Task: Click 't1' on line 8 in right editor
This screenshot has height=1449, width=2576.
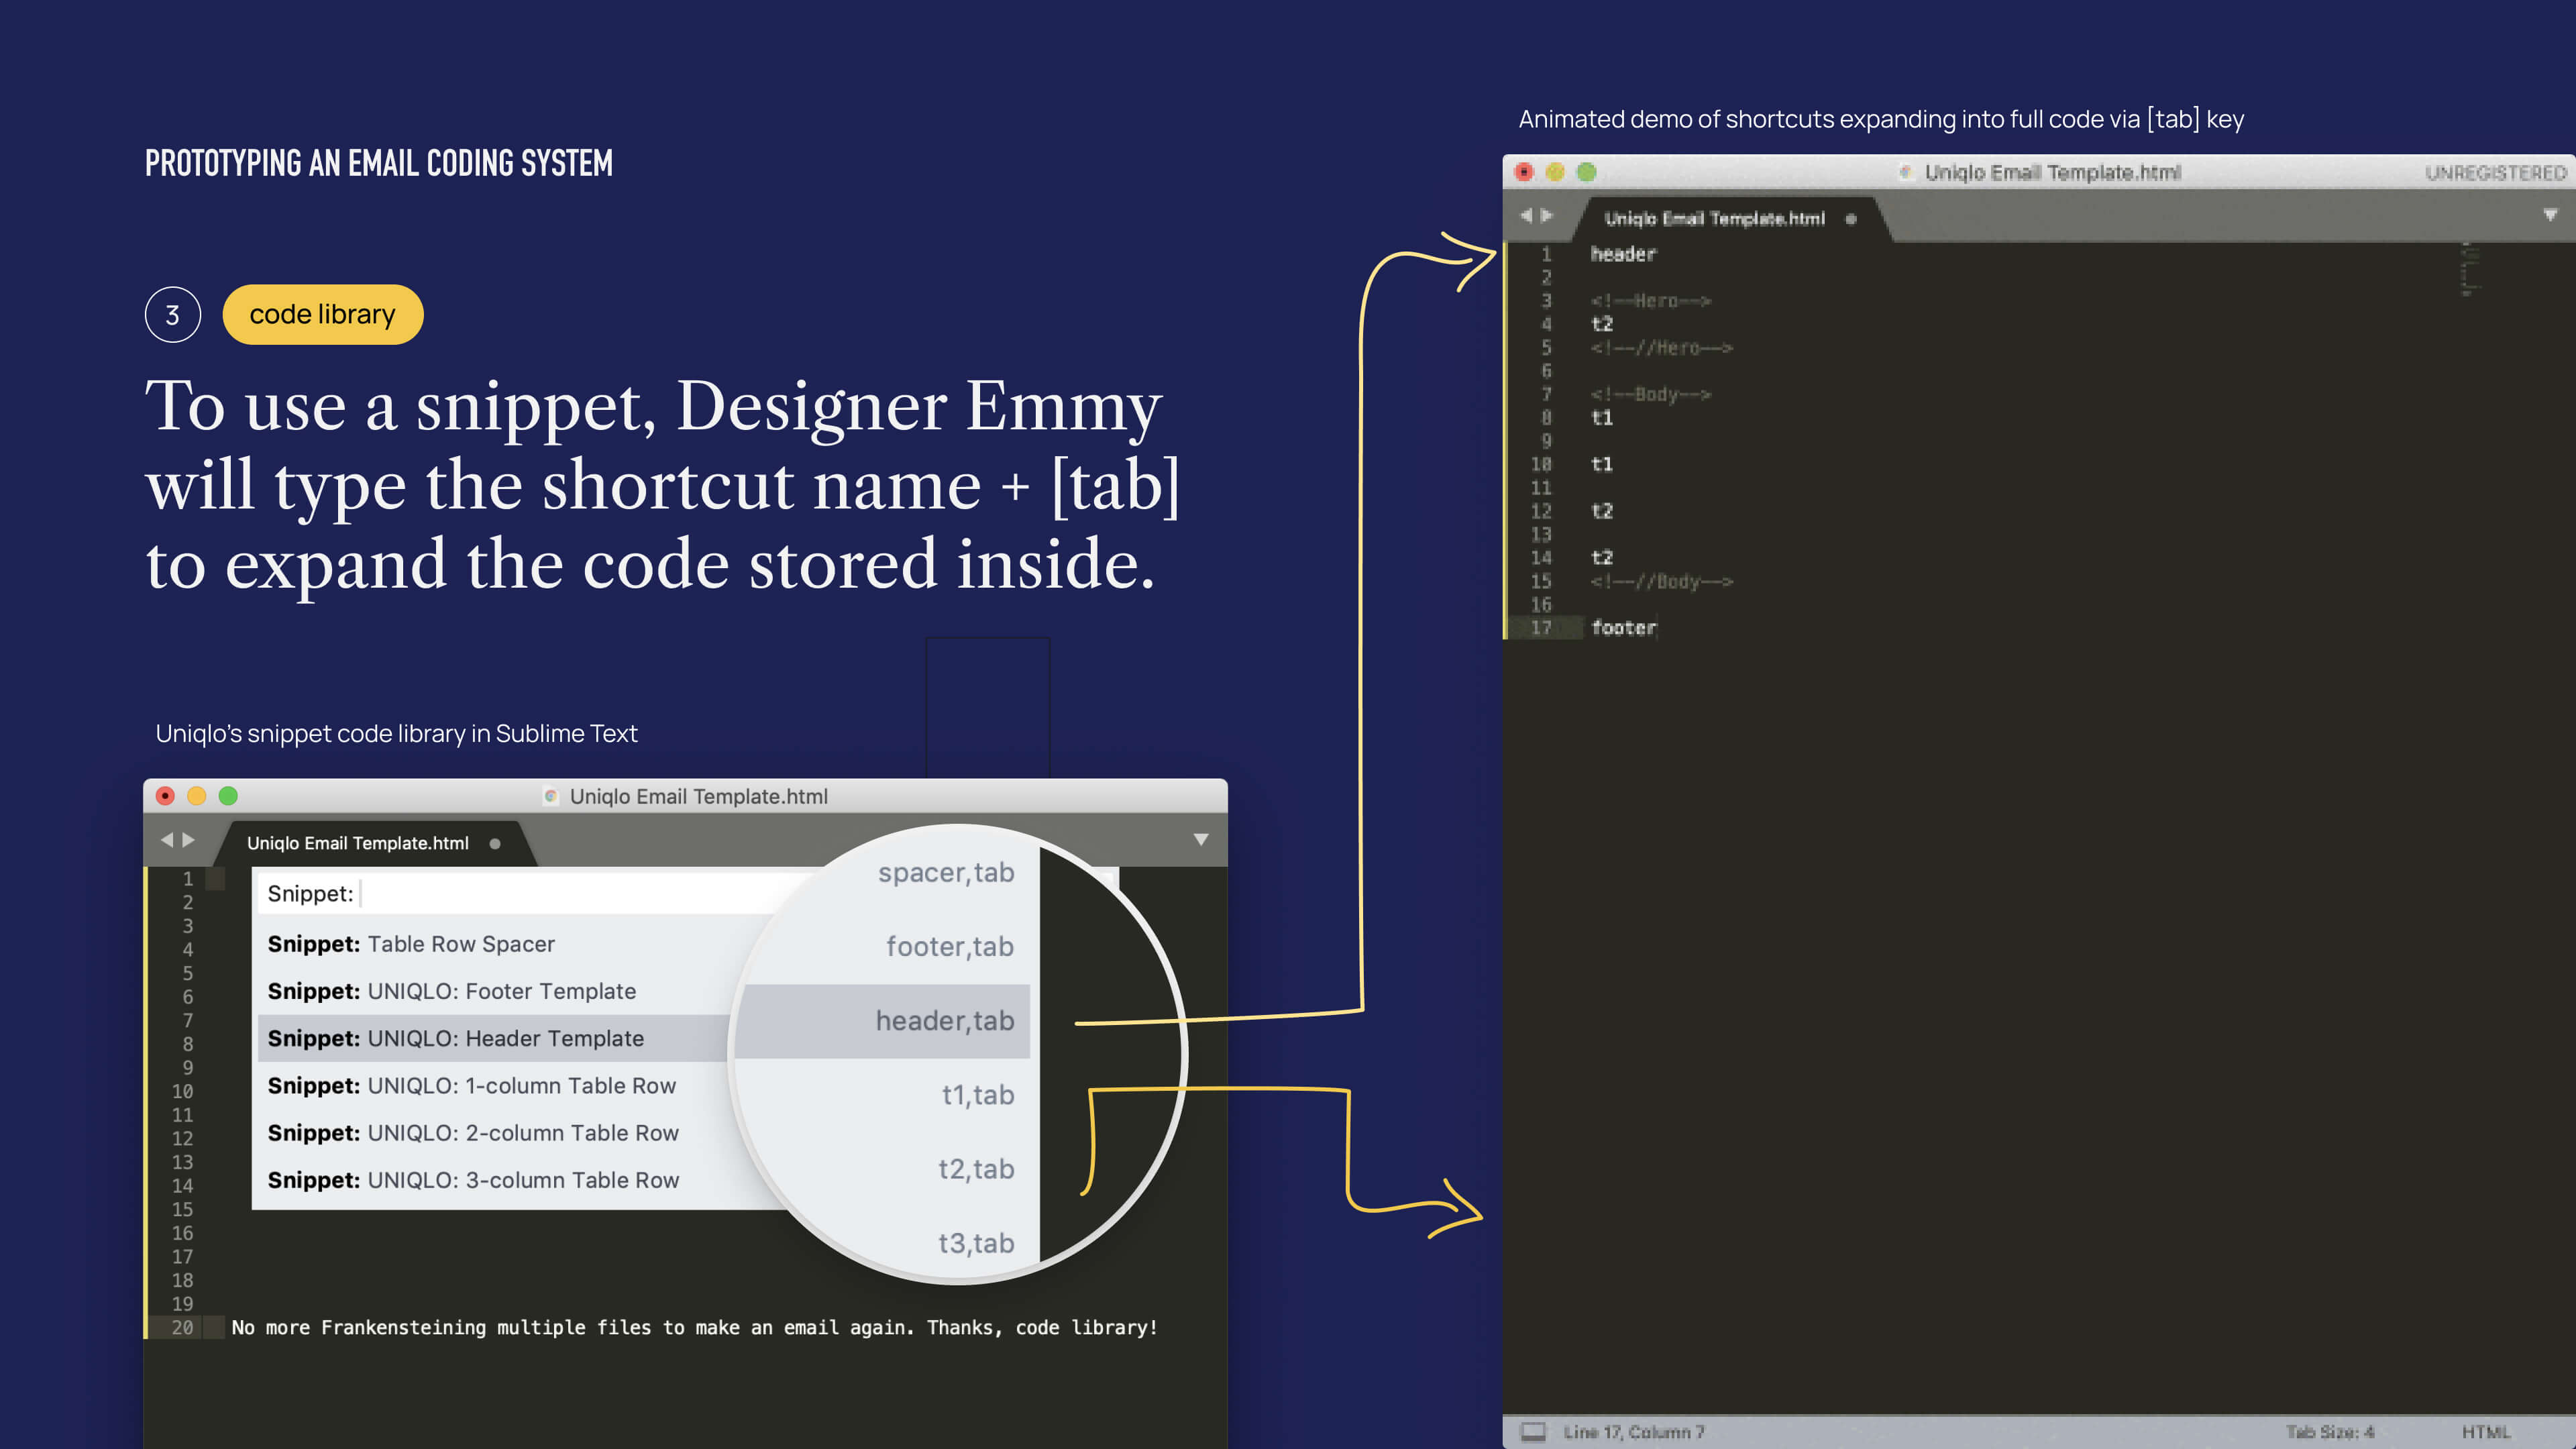Action: [1602, 418]
